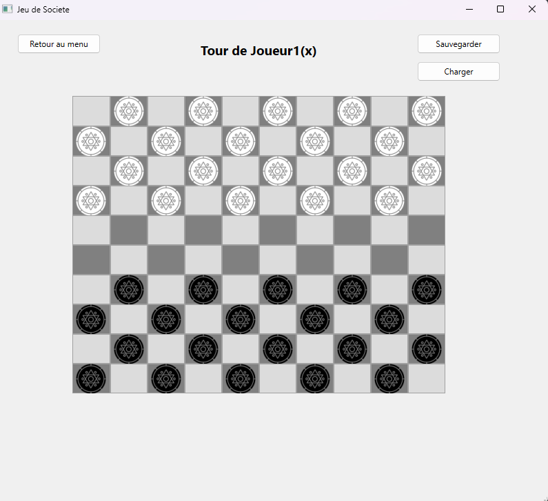This screenshot has width=548, height=501.
Task: Click empty dark square in row 6, column 1
Action: point(91,260)
